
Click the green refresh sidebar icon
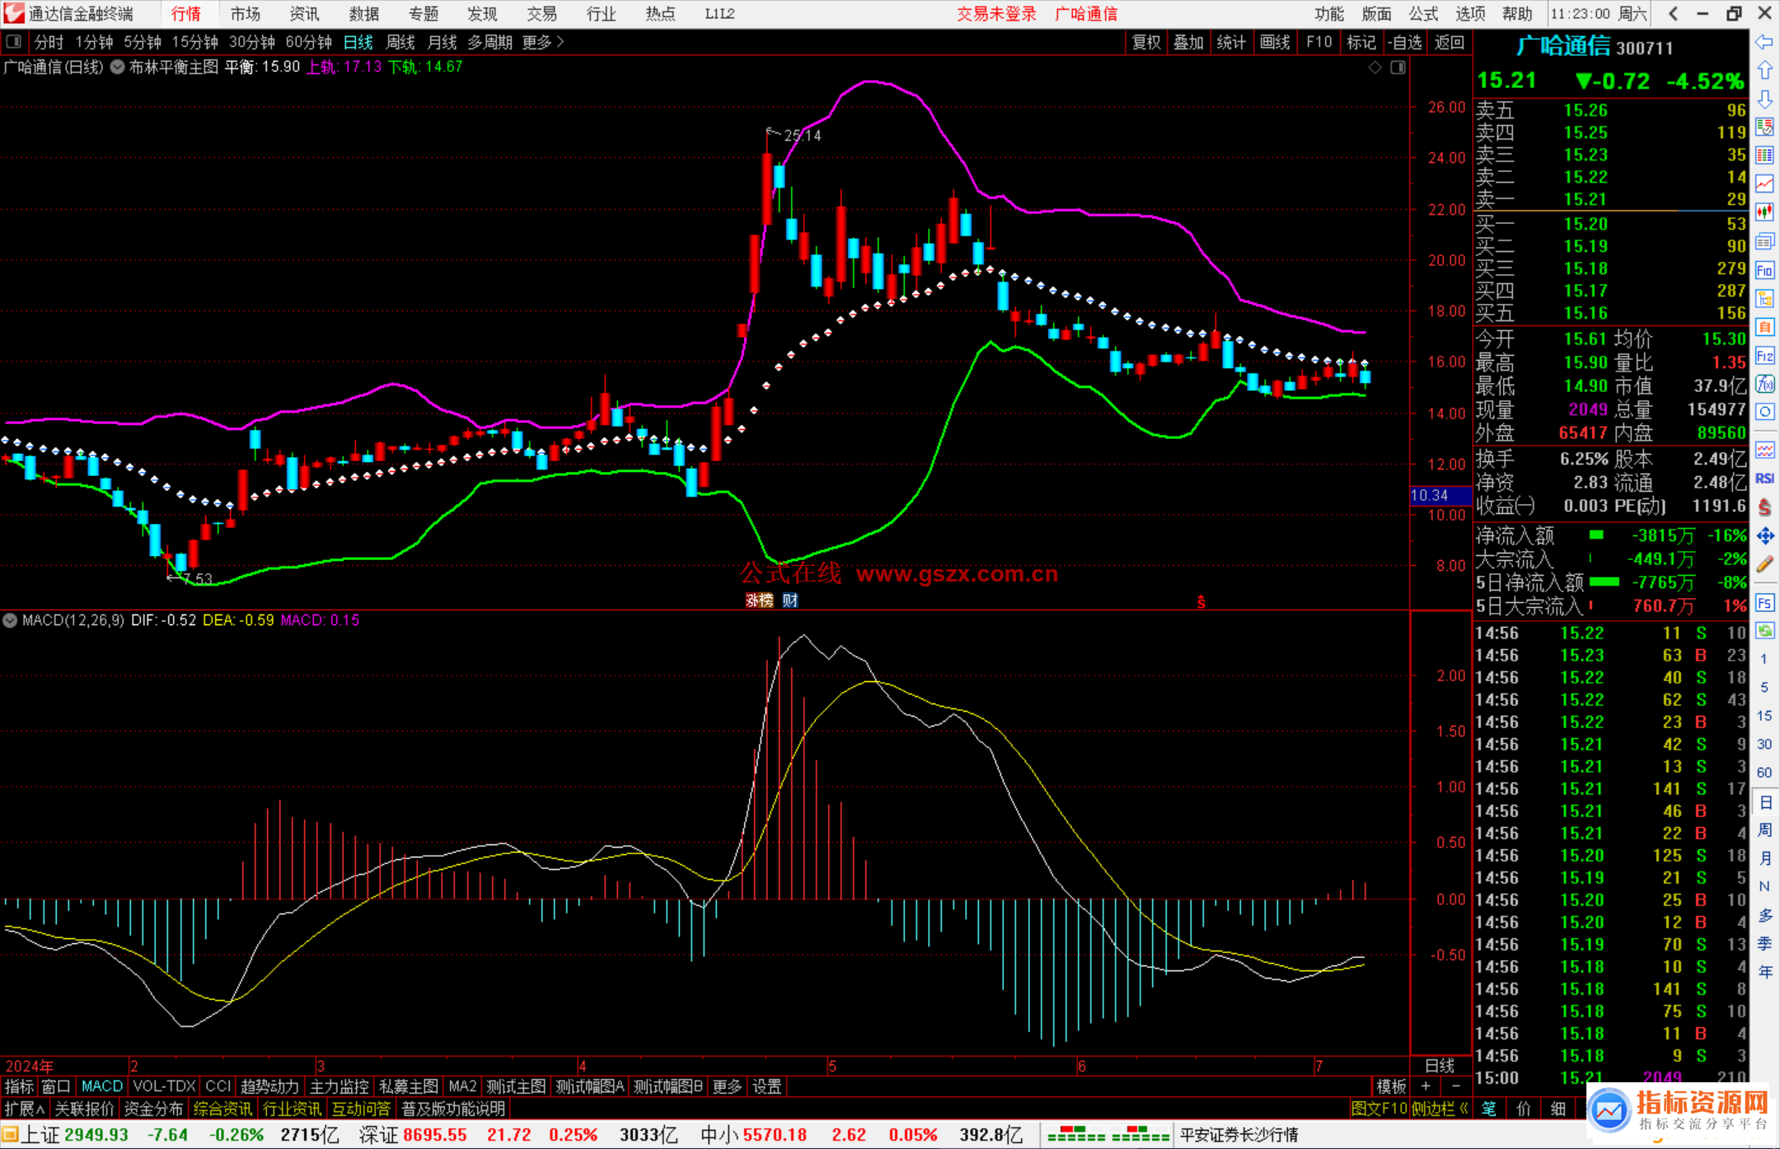[x=1764, y=631]
